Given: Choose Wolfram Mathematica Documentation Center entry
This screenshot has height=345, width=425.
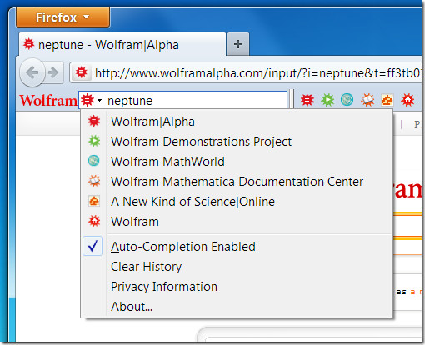Looking at the screenshot, I should (x=237, y=182).
